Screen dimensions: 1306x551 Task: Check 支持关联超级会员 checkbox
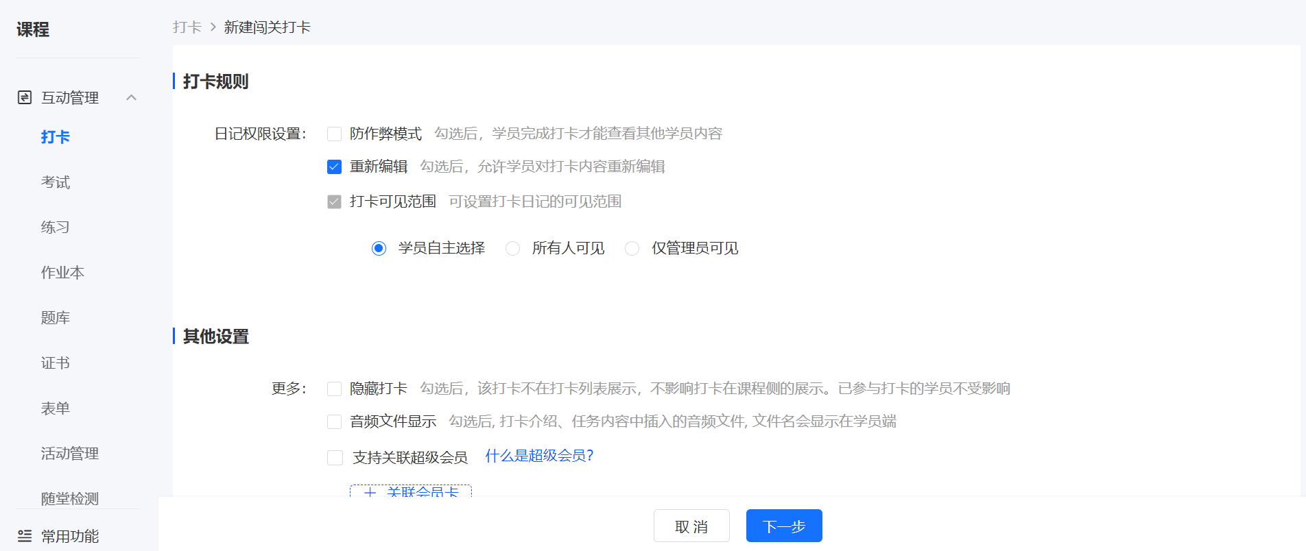tap(335, 458)
